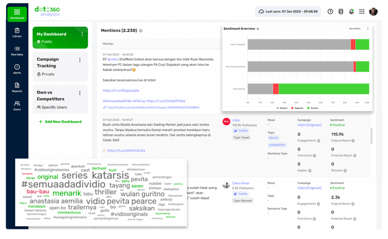Click the cloud sync icon
Image resolution: width=388 pixels, height=239 pixels.
tap(261, 12)
